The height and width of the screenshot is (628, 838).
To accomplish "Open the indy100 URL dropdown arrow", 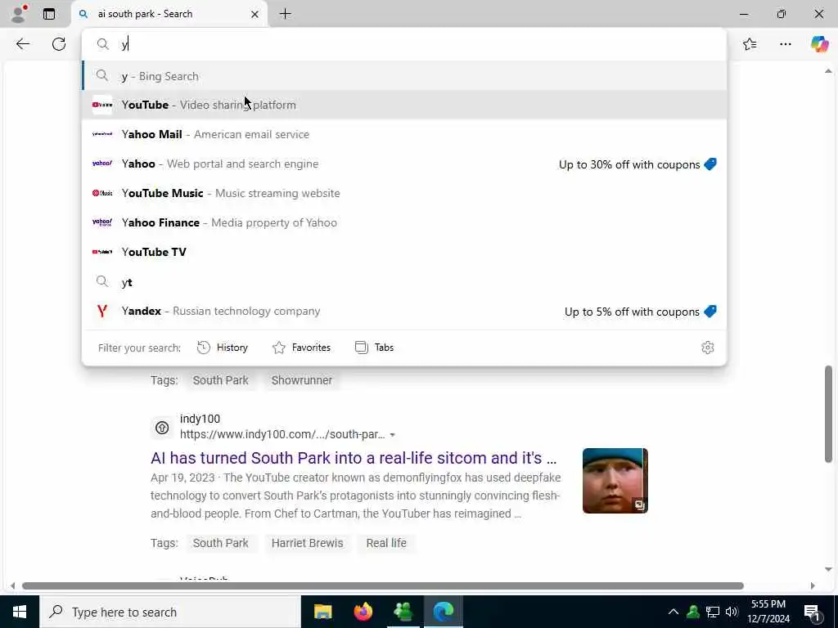I will [392, 435].
